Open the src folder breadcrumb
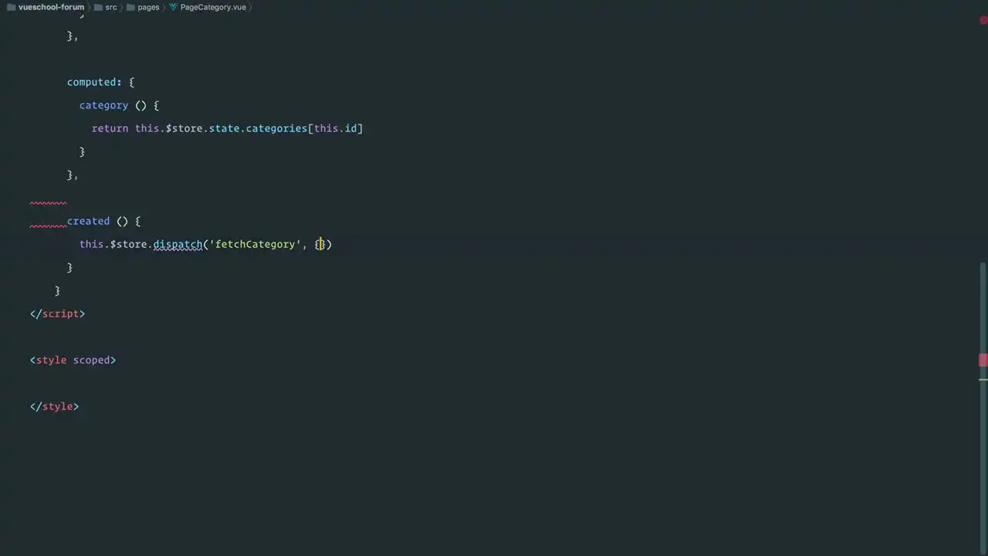This screenshot has height=556, width=988. 106,7
